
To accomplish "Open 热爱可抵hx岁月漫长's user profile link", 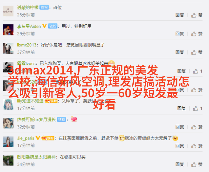I will click(36, 120).
